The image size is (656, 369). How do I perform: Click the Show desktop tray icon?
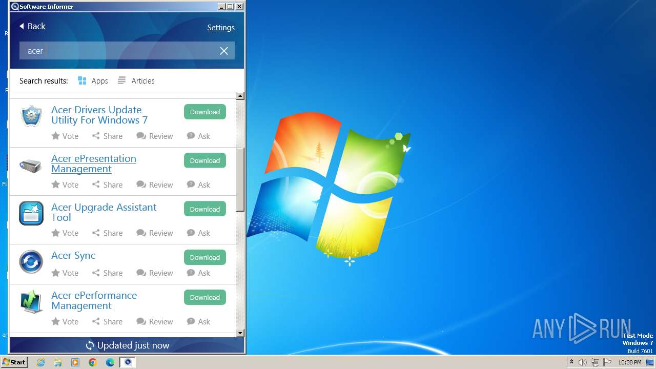[x=650, y=362]
